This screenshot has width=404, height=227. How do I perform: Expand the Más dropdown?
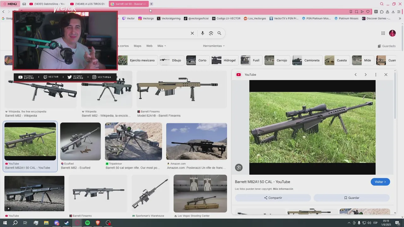click(162, 46)
